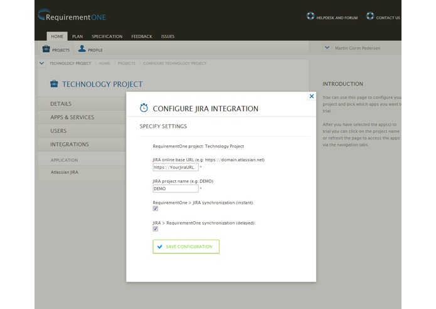Click the PROJECTS breadcrumb link
This screenshot has height=309, width=436.
click(127, 63)
